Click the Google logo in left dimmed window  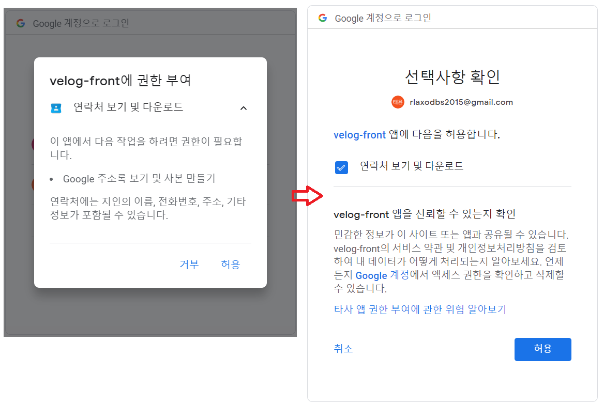coord(21,23)
